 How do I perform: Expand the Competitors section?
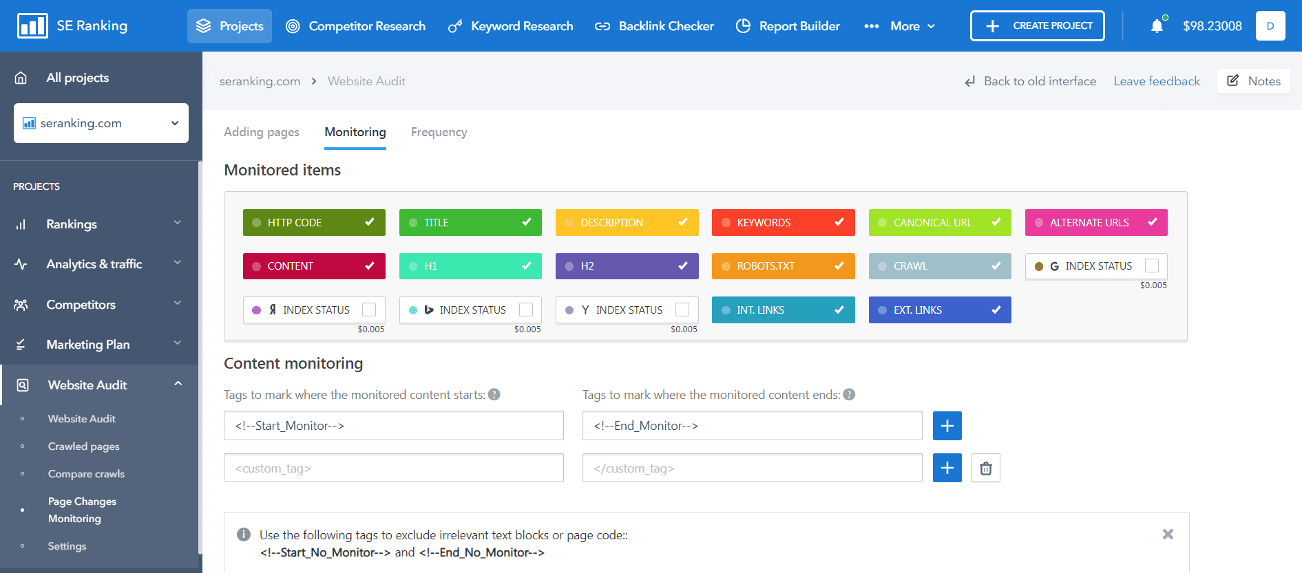pyautogui.click(x=178, y=303)
